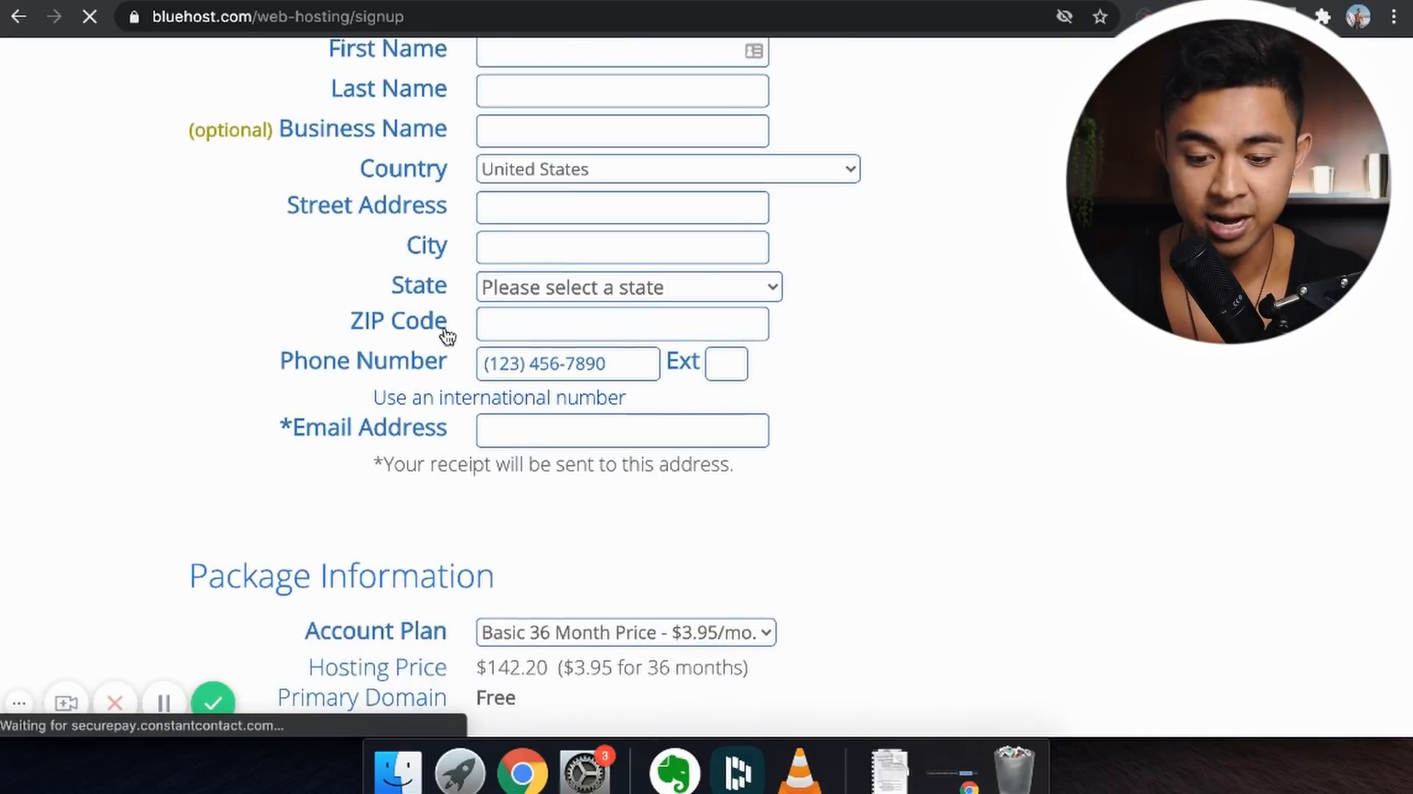
Task: Open Launchpad rocket icon in the dock
Action: pos(460,772)
